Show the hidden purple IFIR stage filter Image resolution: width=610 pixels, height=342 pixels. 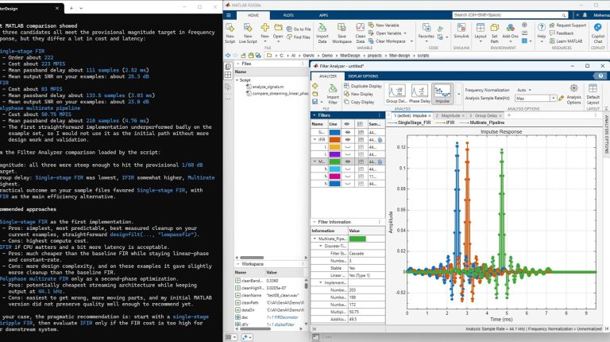click(347, 154)
